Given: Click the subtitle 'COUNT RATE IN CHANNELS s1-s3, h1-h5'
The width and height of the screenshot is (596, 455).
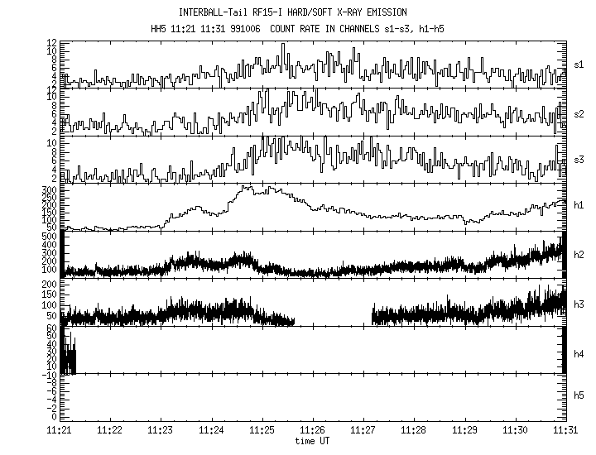Looking at the screenshot, I should point(357,29).
